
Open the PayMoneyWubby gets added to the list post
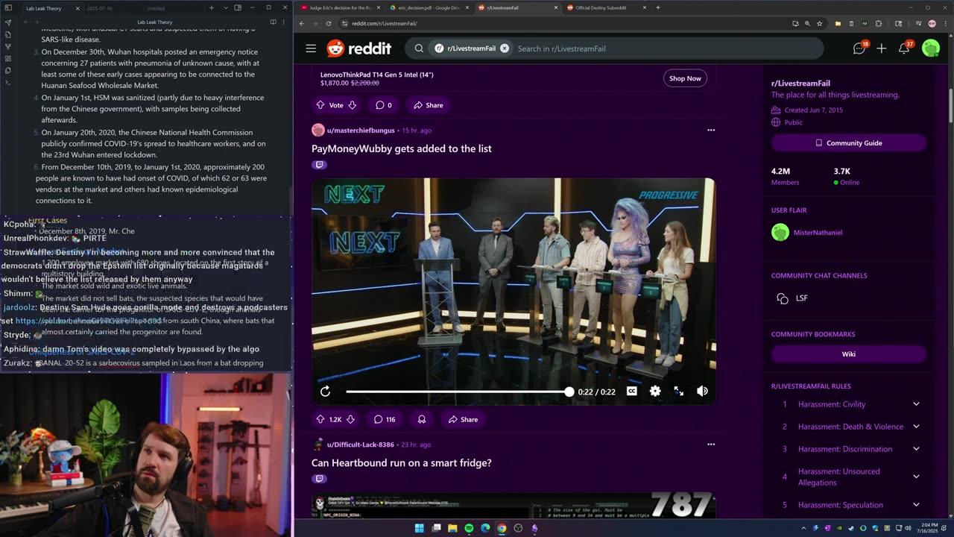402,148
